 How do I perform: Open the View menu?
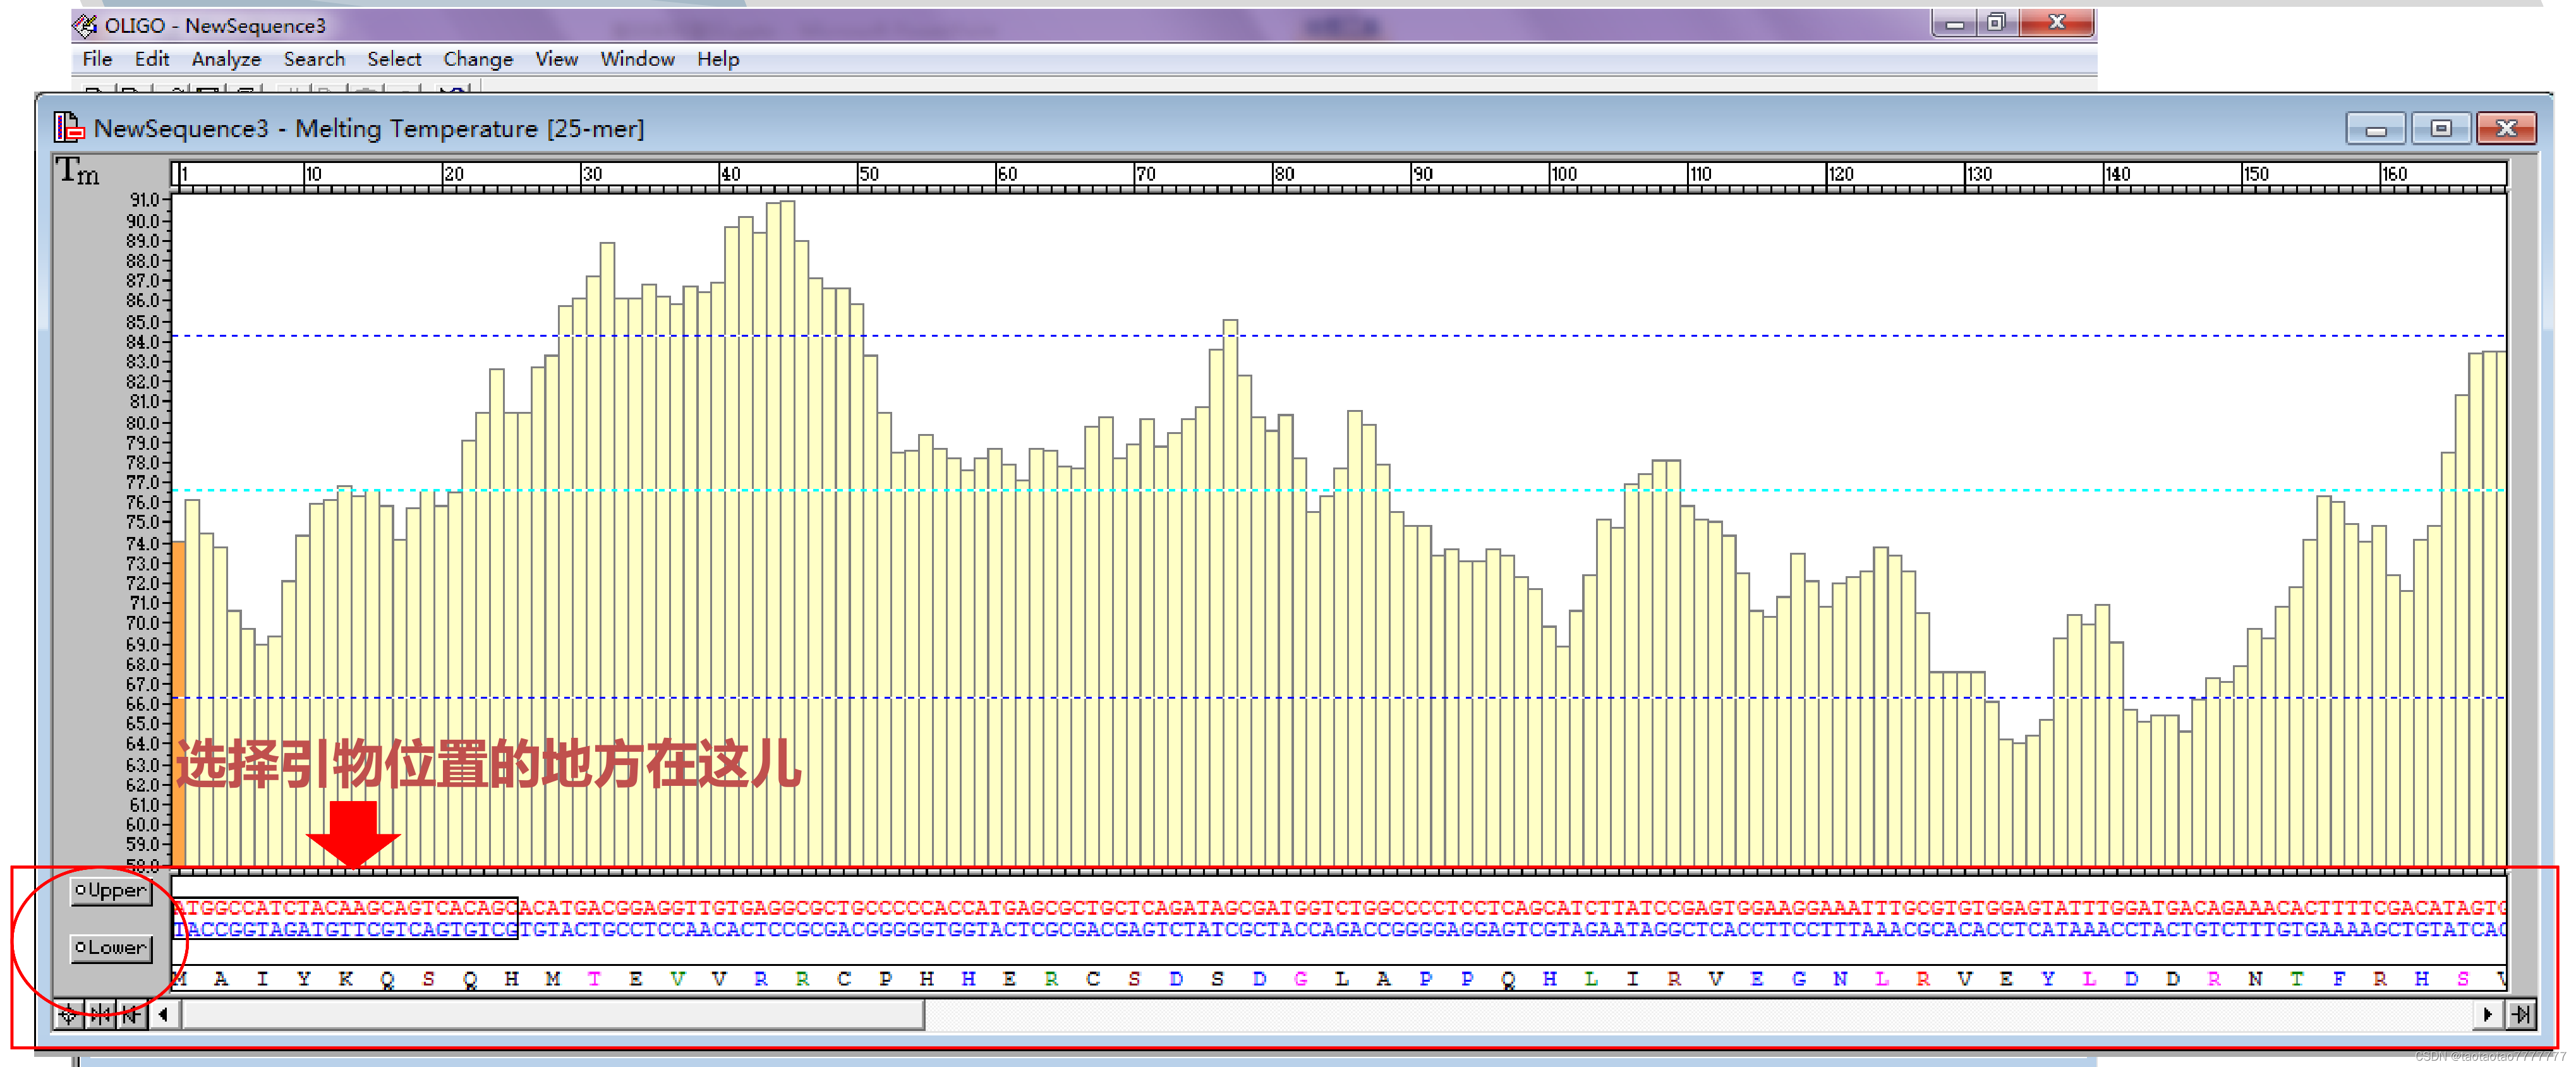click(x=556, y=59)
